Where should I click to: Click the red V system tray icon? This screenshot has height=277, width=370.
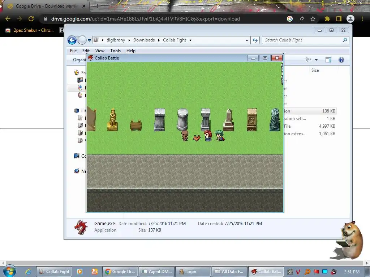(298, 272)
